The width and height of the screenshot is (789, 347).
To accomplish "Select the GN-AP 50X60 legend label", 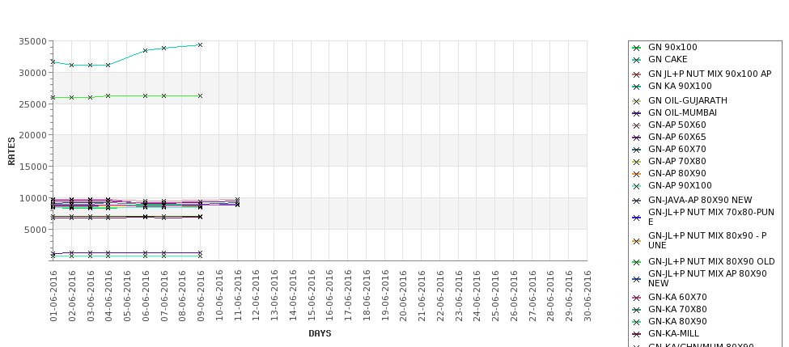I will pos(677,125).
